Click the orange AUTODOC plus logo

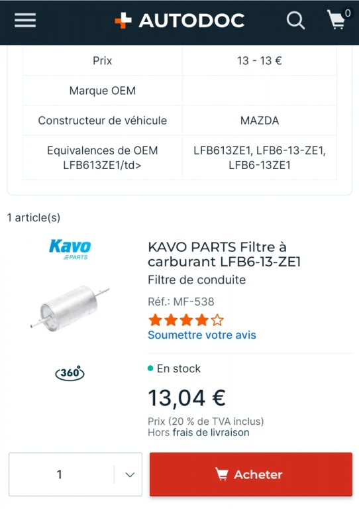click(123, 21)
